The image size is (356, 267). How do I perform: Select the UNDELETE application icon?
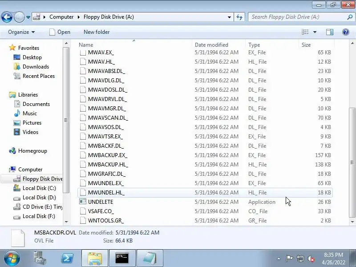click(x=83, y=202)
